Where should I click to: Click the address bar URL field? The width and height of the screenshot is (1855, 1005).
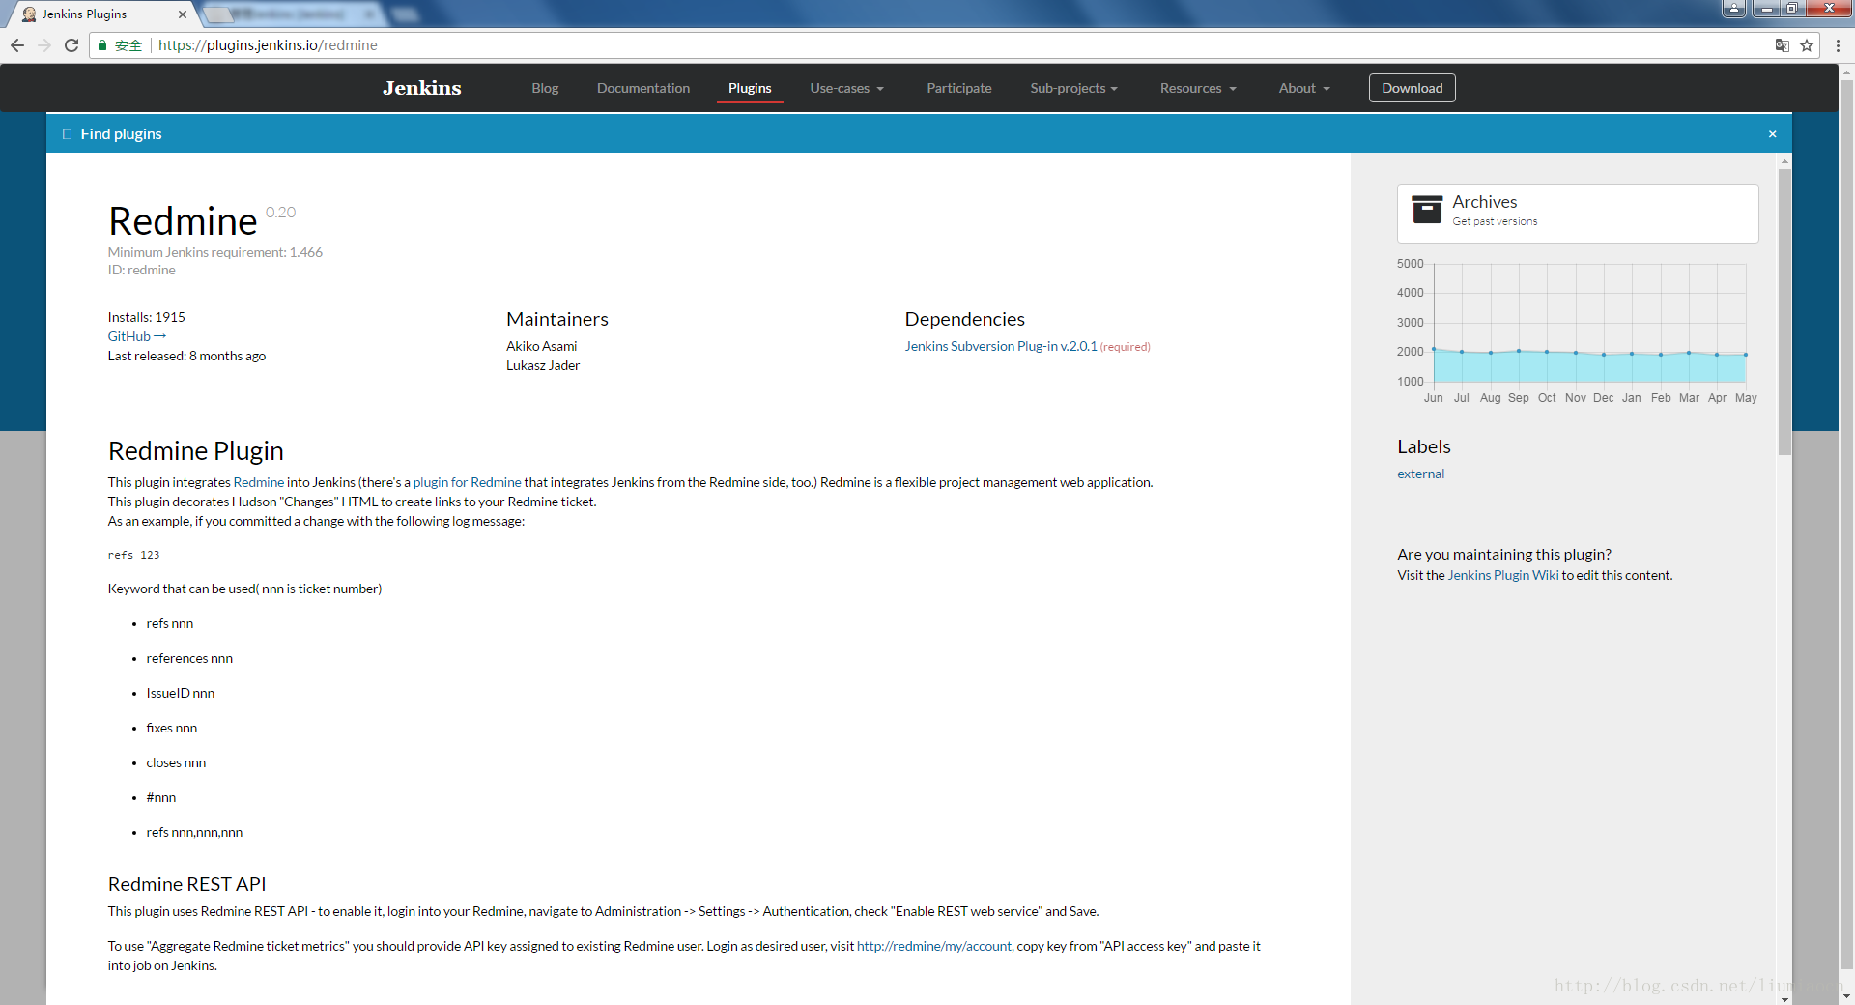point(956,45)
